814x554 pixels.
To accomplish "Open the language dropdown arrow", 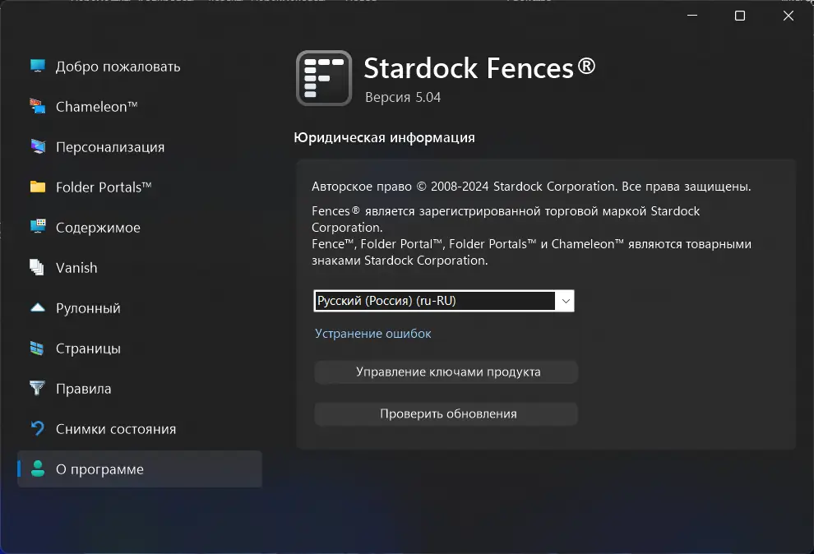I will [x=565, y=301].
